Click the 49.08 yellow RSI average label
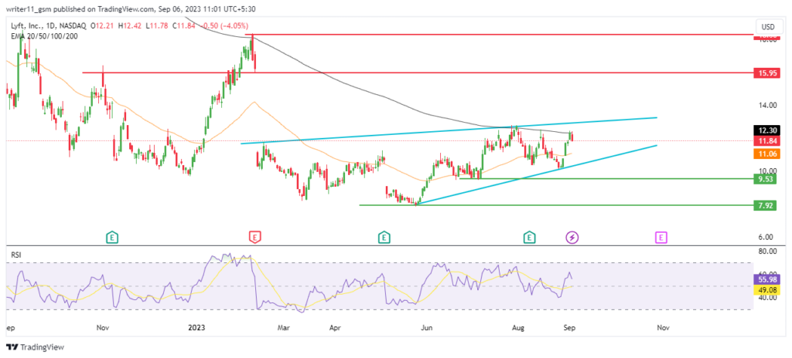Image resolution: width=792 pixels, height=358 pixels. 766,289
